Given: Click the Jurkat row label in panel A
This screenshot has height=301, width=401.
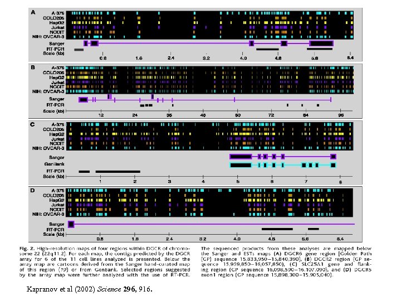Looking at the screenshot, I should tap(58, 27).
